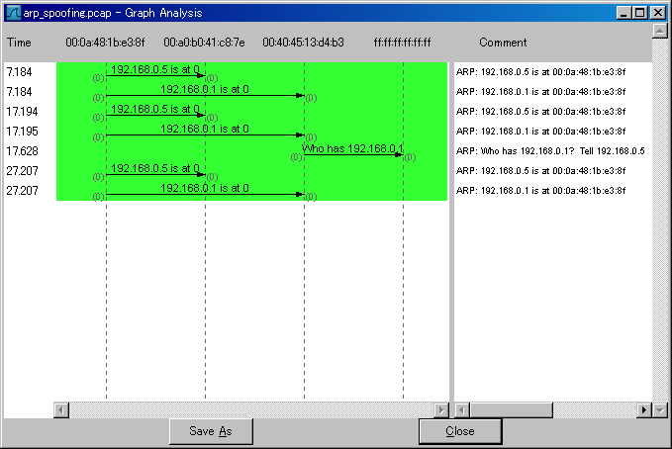Select the 17.194 time entry
The width and height of the screenshot is (672, 449).
coord(22,112)
